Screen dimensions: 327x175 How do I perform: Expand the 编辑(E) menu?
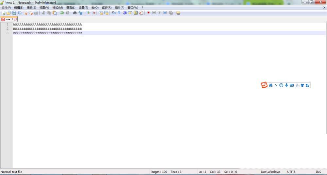click(x=19, y=8)
